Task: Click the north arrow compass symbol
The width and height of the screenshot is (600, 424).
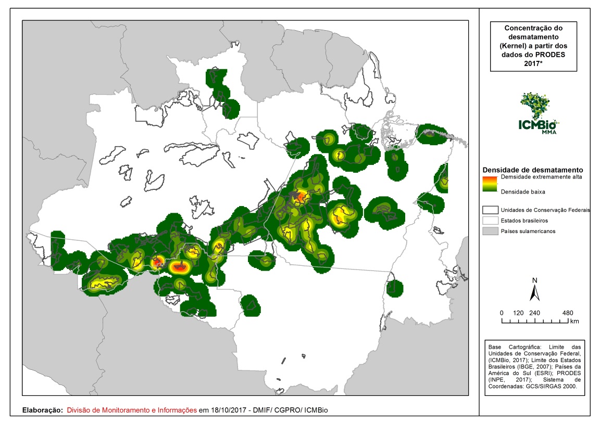Action: (x=534, y=290)
